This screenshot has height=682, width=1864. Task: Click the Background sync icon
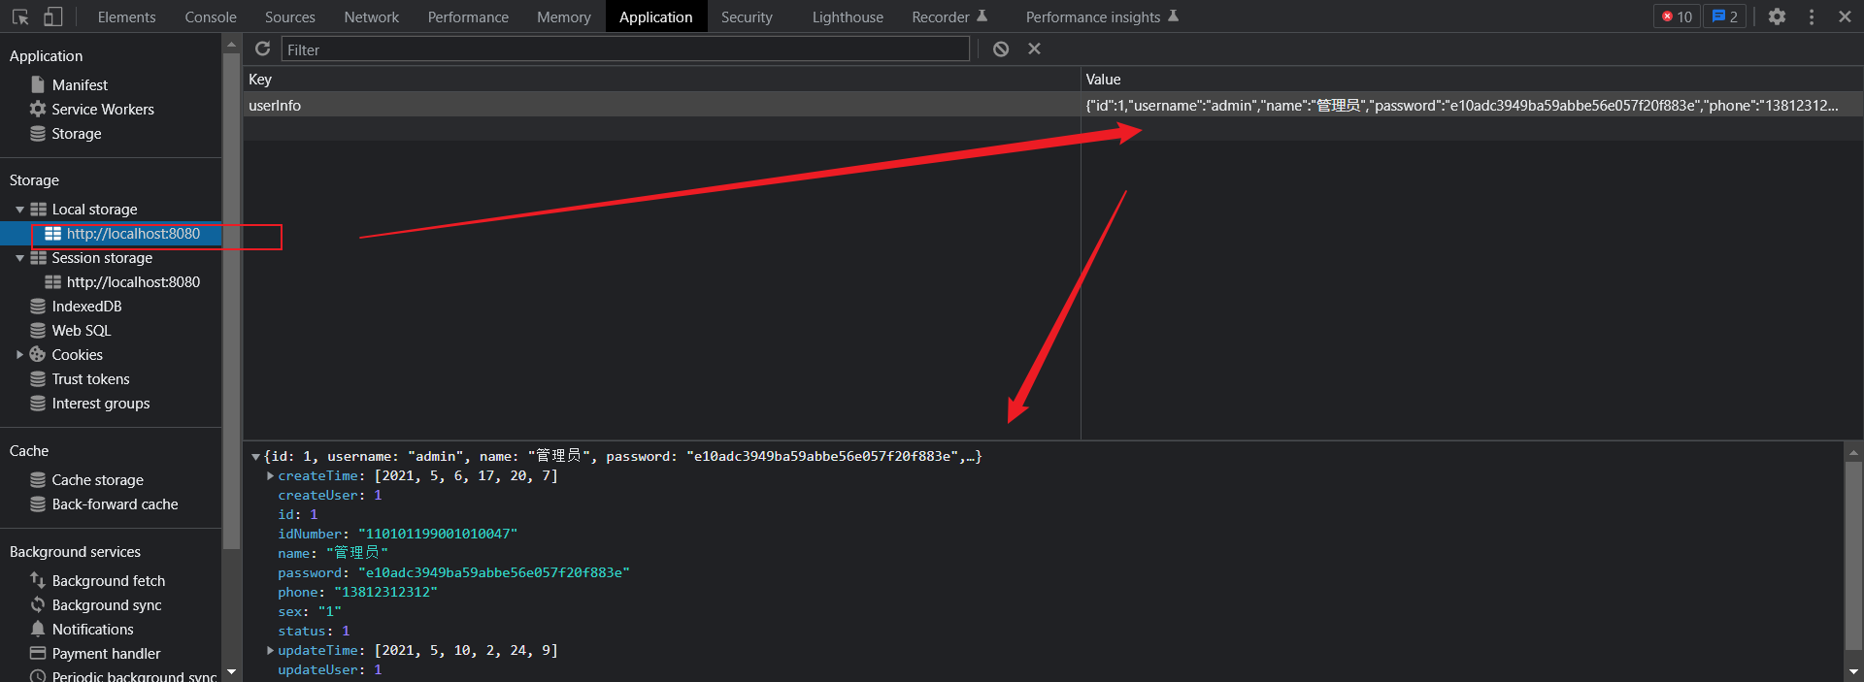[38, 604]
